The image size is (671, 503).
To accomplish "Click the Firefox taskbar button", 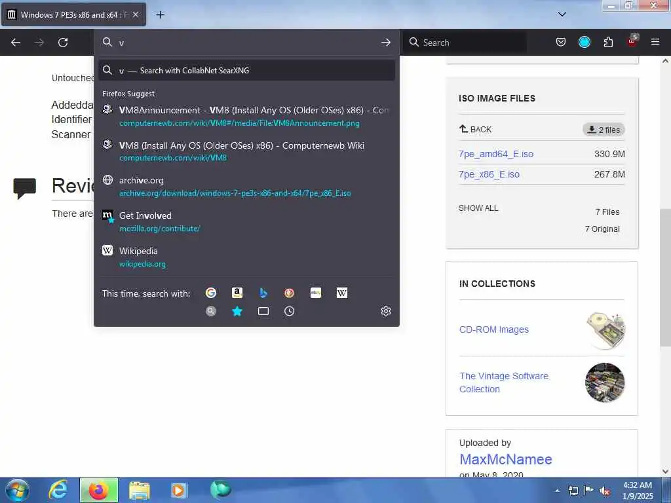I will pos(98,490).
